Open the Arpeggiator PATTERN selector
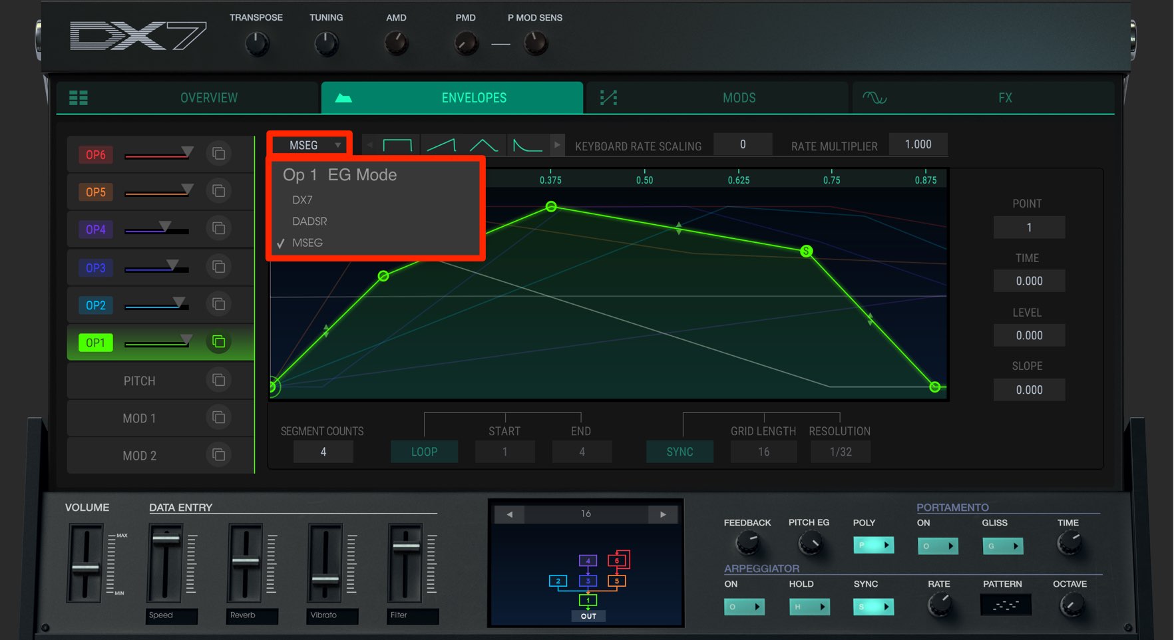This screenshot has width=1174, height=640. tap(1006, 605)
